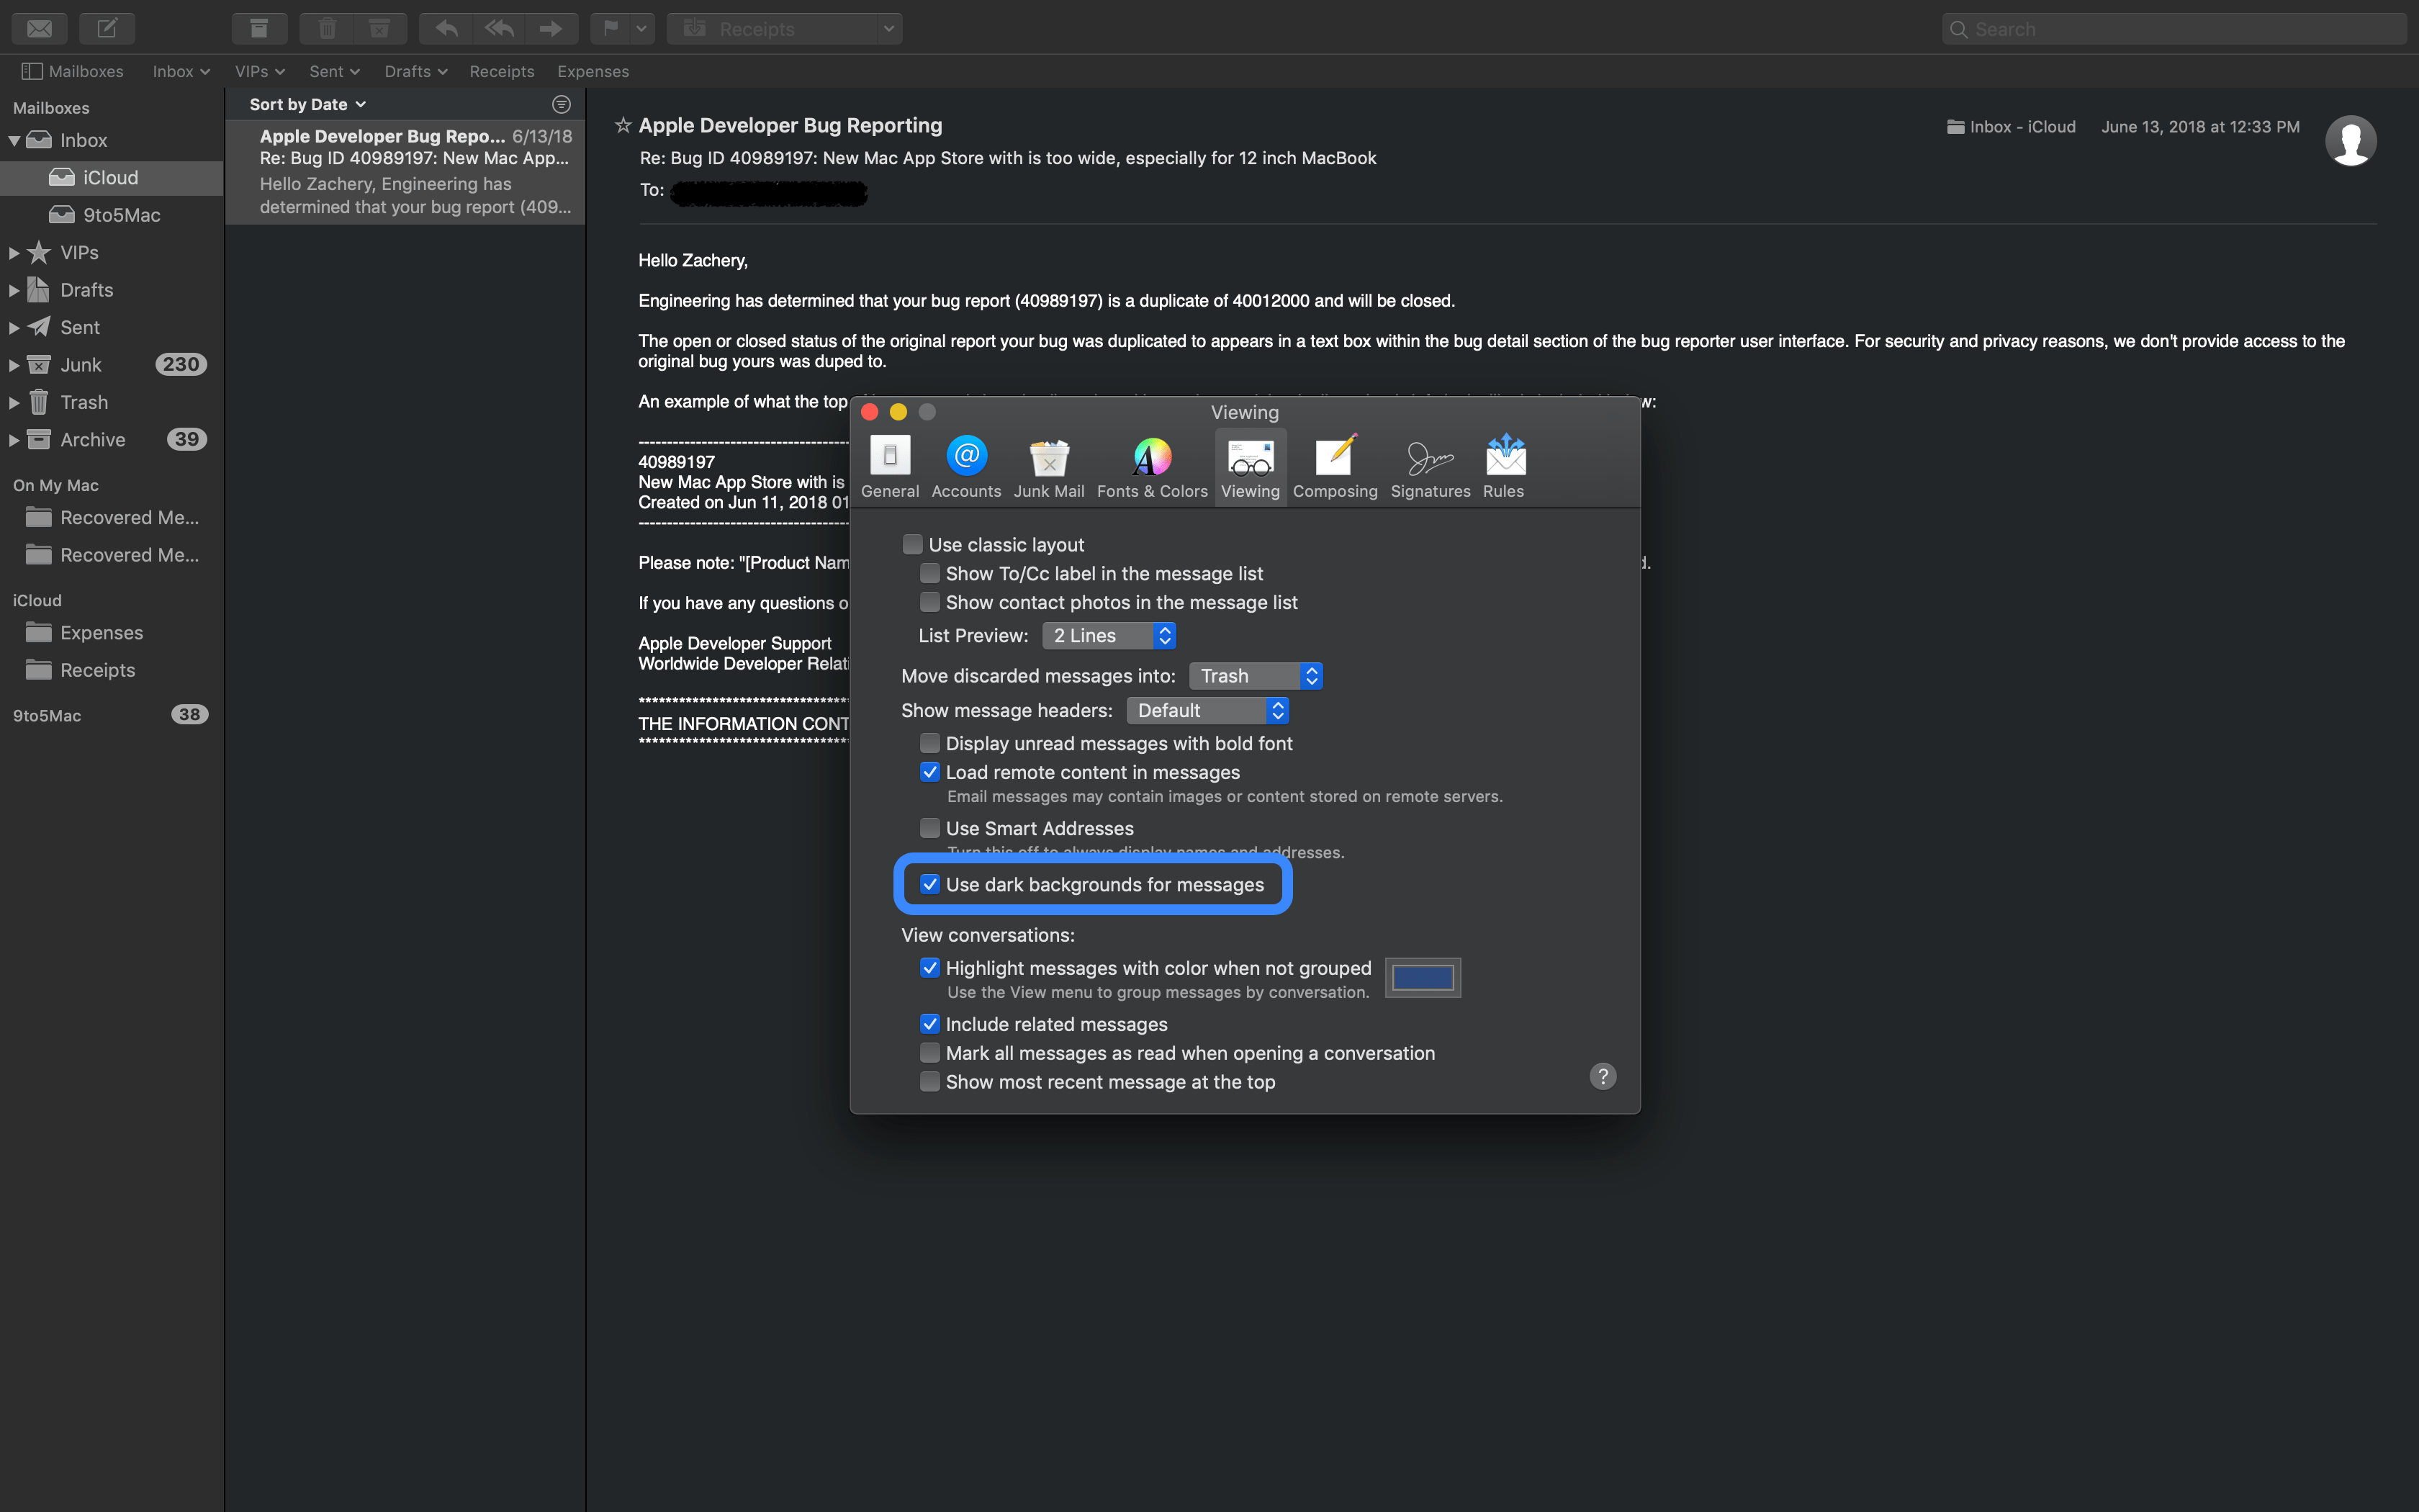
Task: Uncheck Include related messages
Action: 931,1023
